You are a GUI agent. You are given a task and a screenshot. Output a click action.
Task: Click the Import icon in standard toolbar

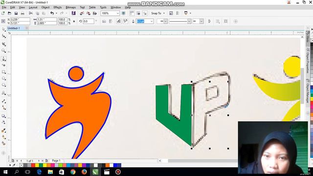coord(82,13)
